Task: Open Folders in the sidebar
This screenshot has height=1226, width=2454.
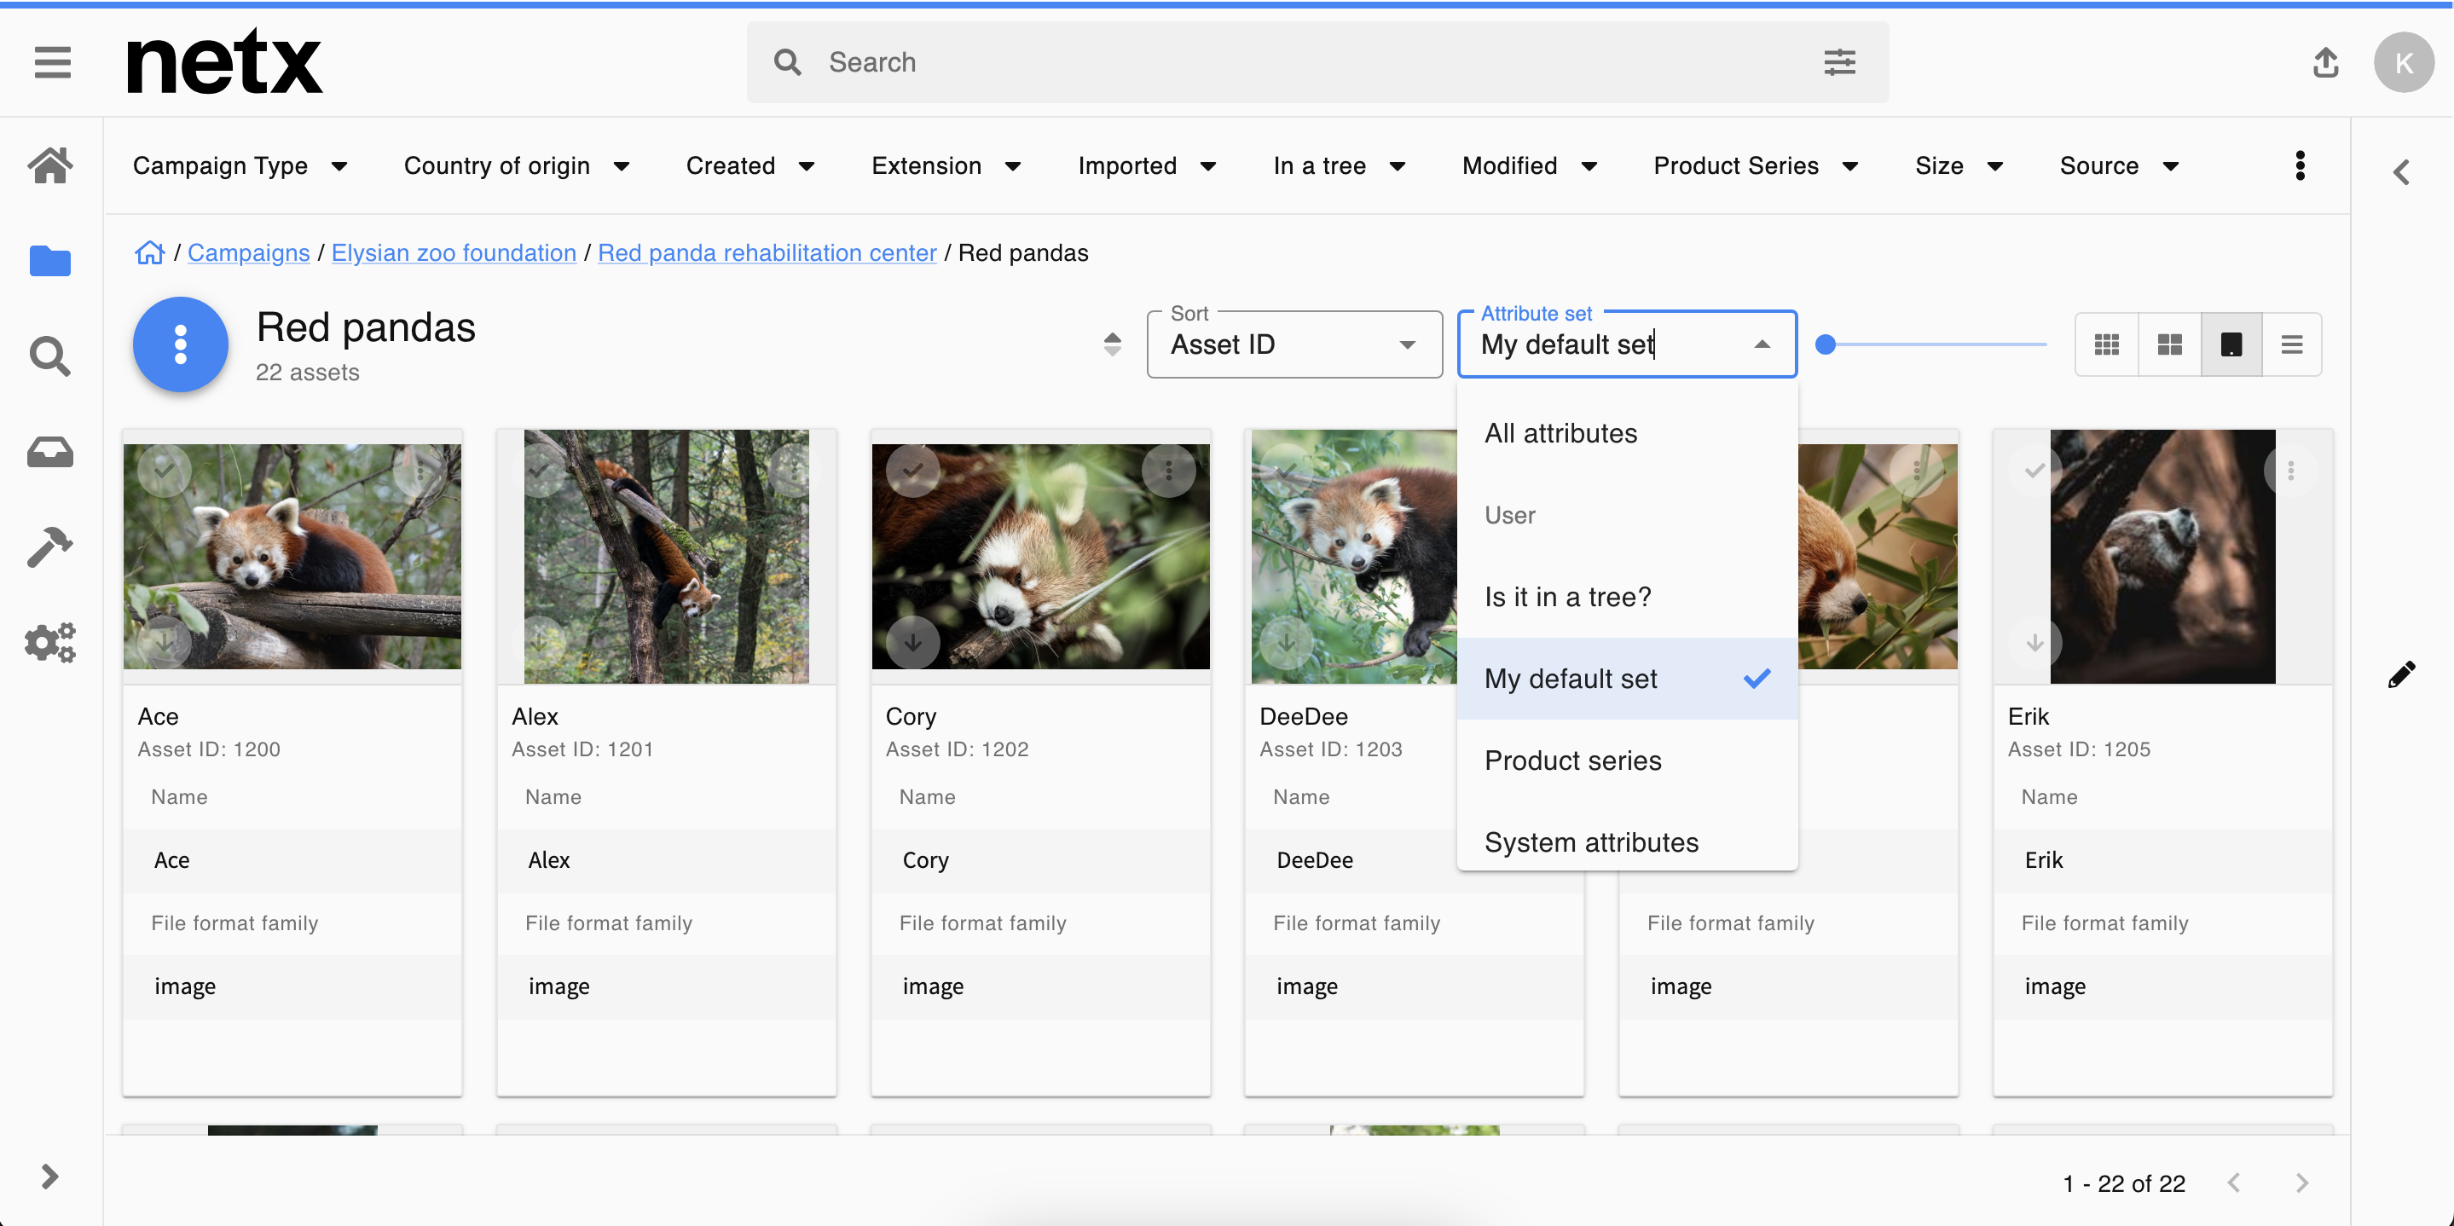Action: tap(50, 261)
